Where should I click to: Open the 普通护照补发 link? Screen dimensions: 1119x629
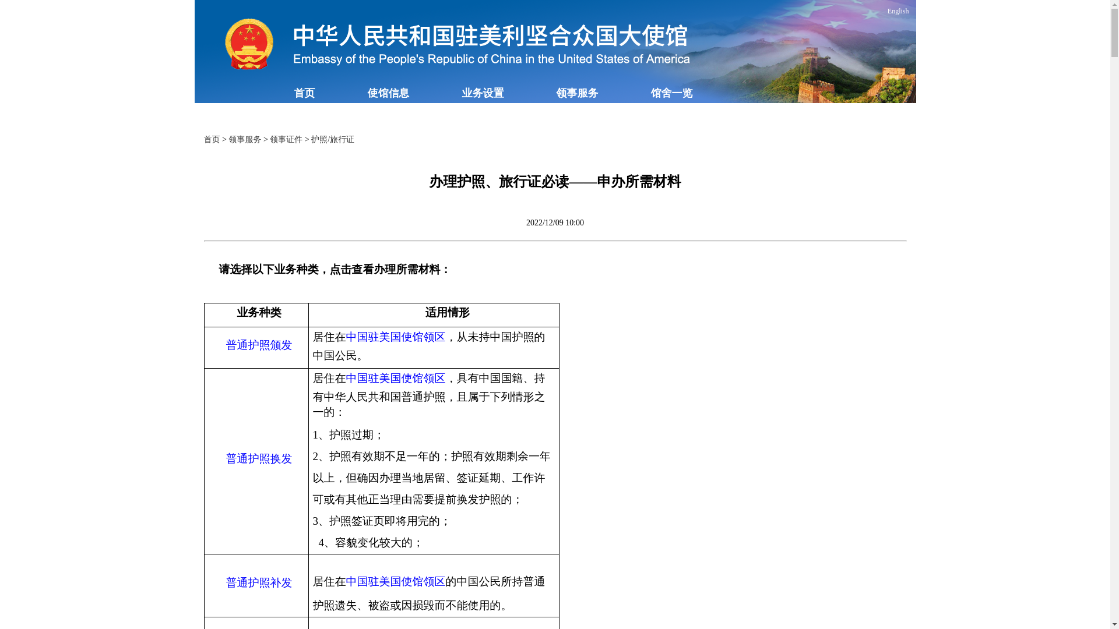[x=259, y=583]
